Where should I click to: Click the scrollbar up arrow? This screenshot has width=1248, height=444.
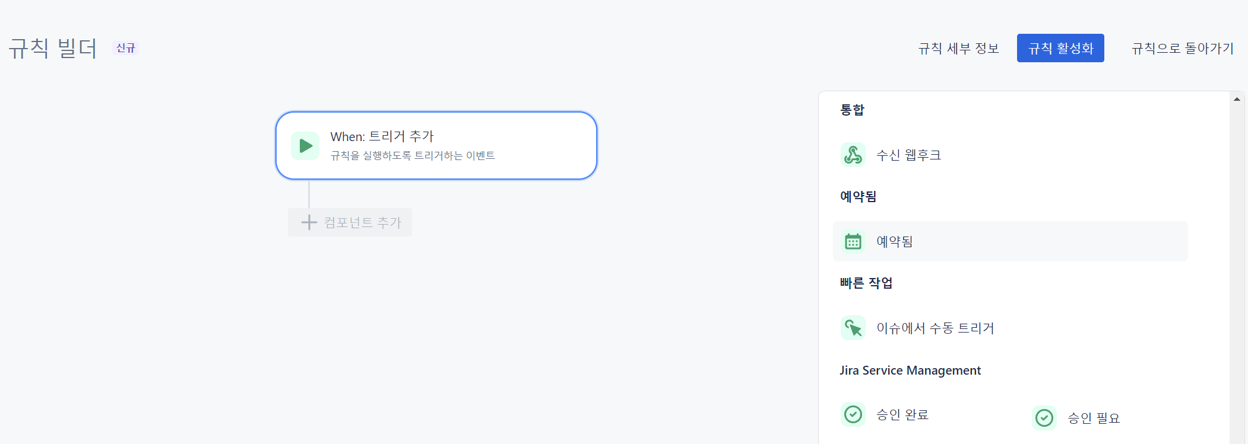pos(1237,99)
